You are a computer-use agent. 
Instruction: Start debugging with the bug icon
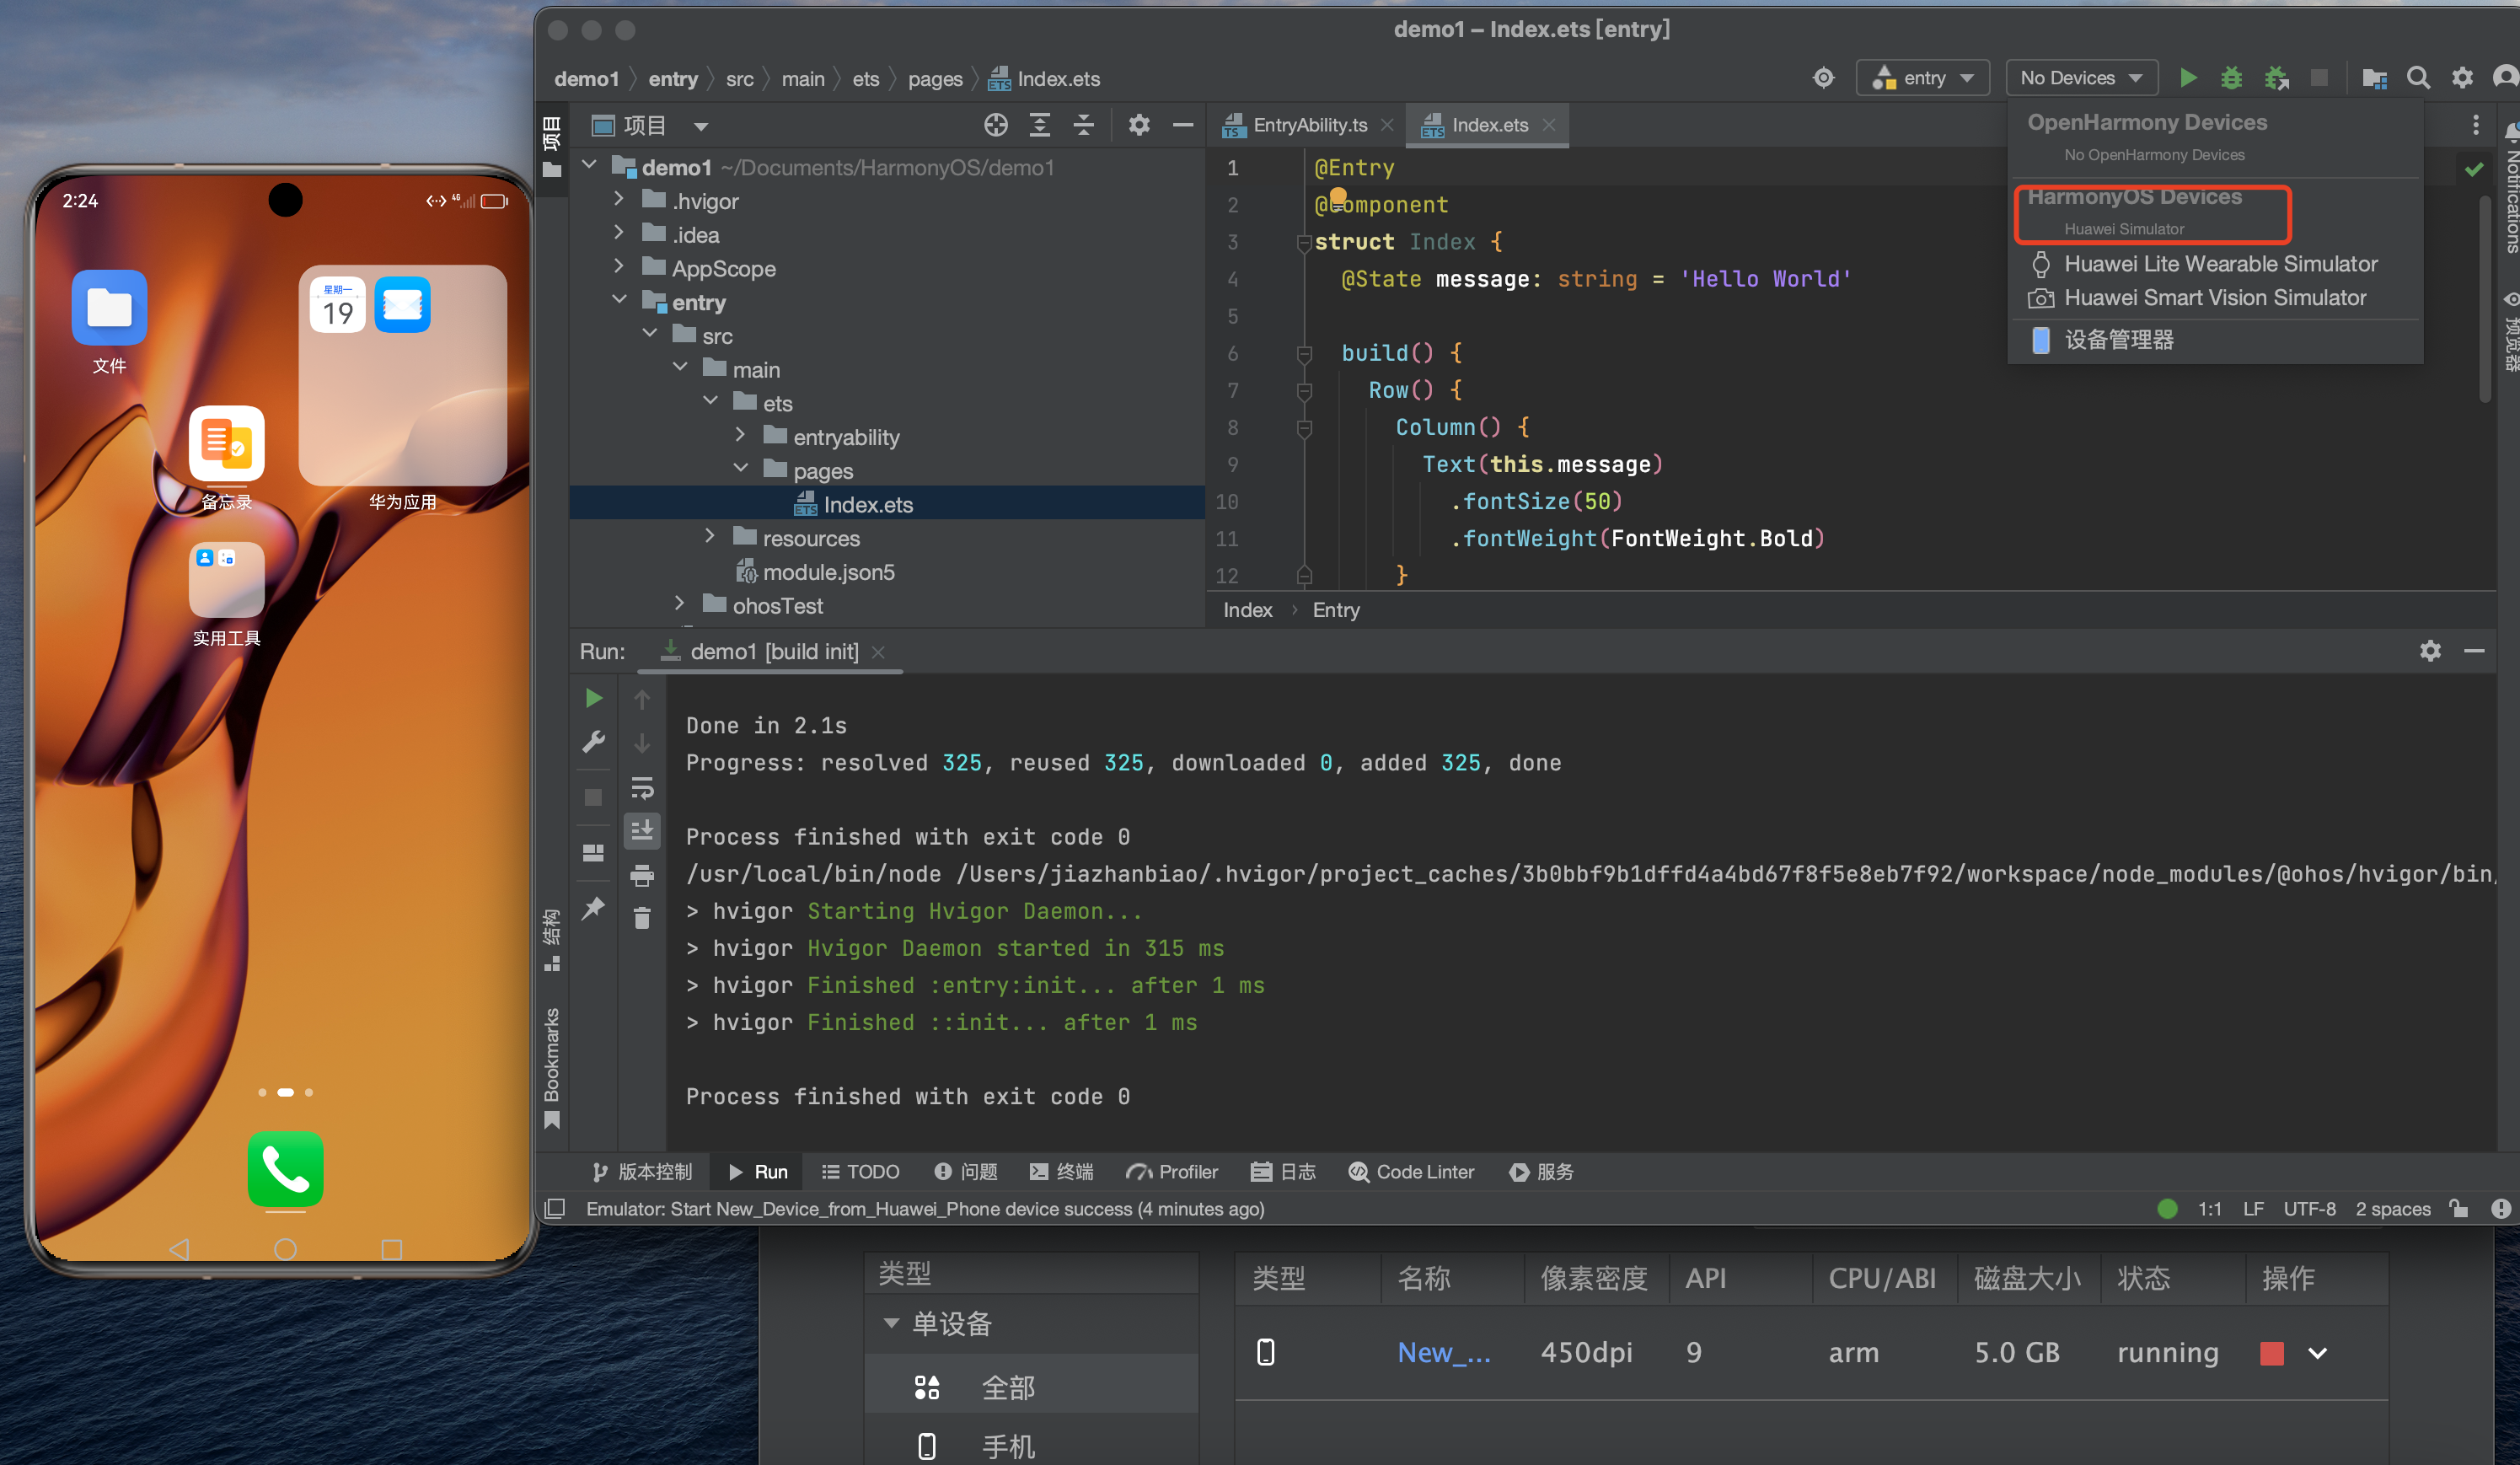[2231, 78]
